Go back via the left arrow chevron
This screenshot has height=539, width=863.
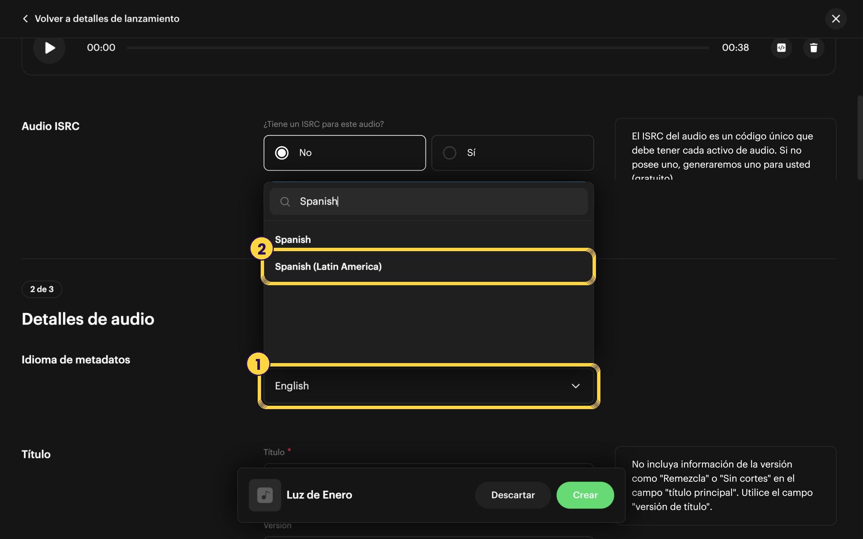coord(25,19)
